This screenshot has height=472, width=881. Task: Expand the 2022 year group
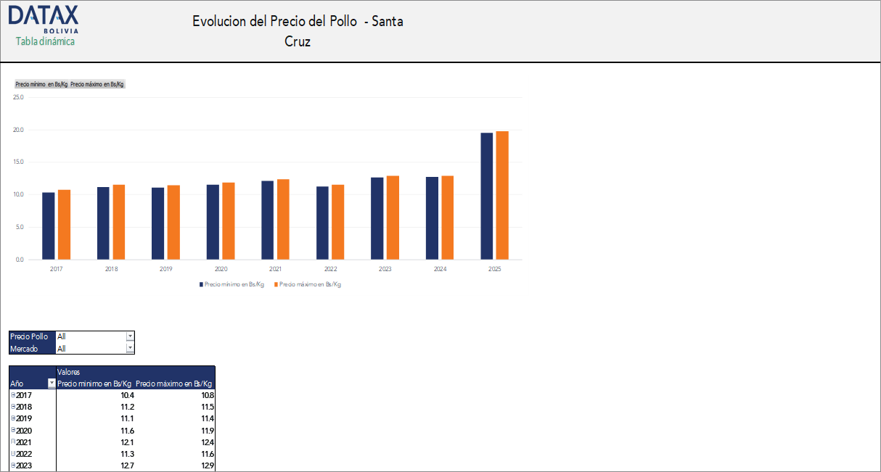[12, 453]
